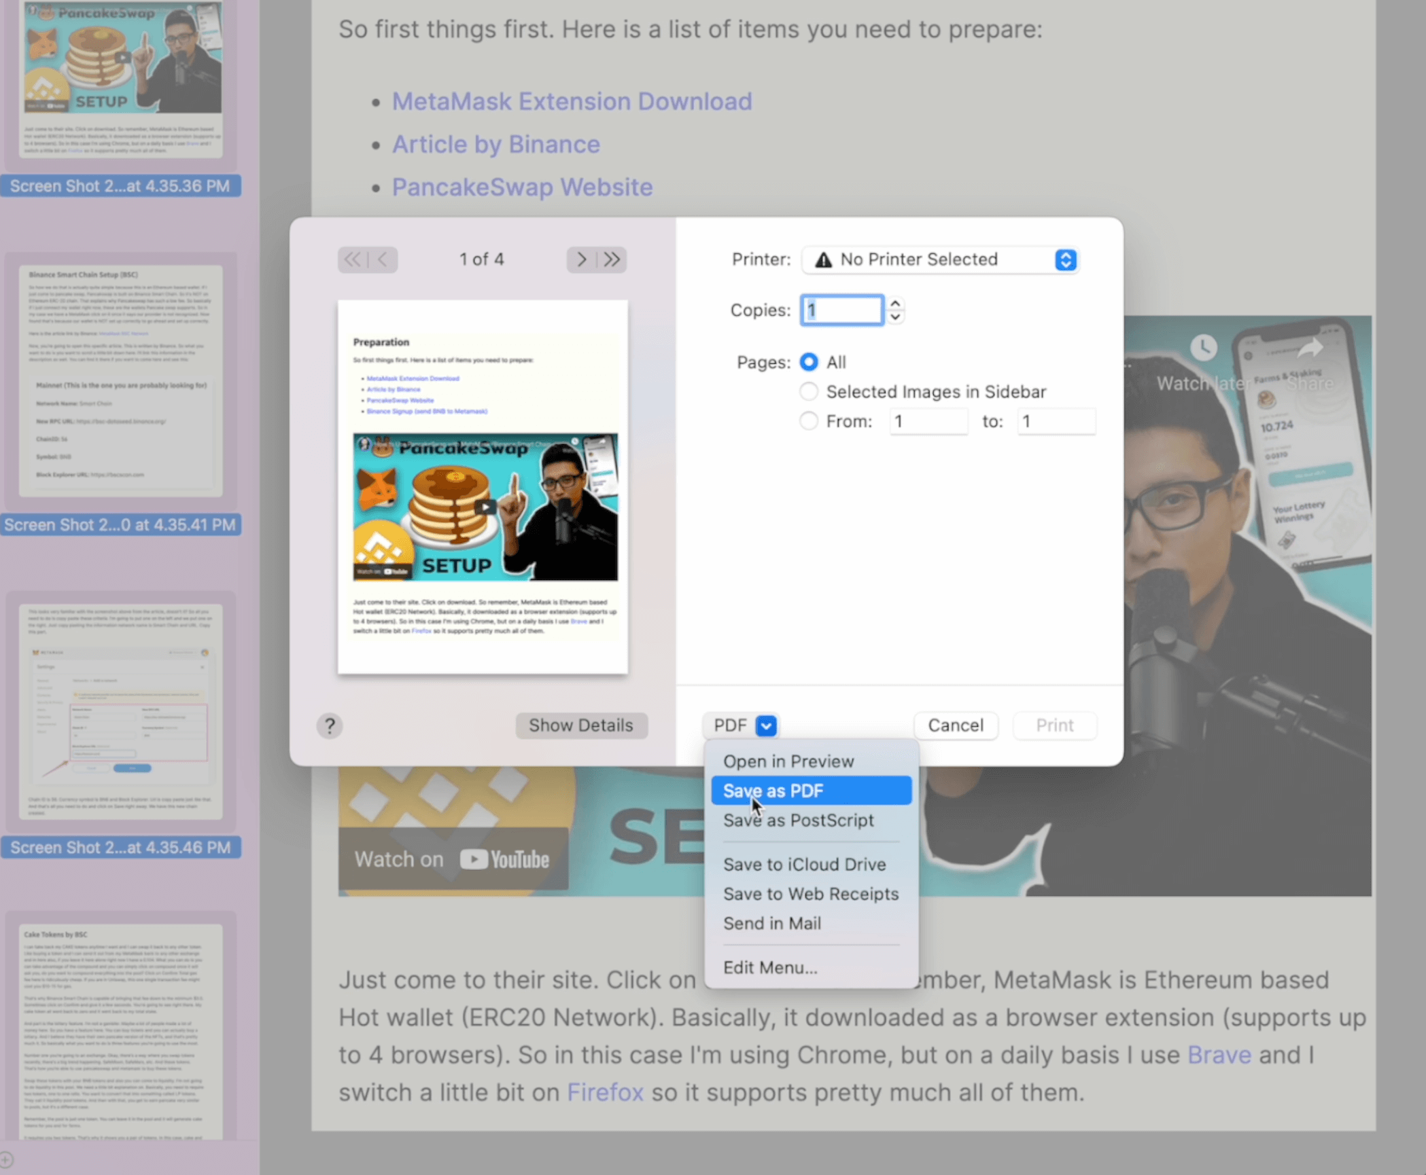Select the All pages radio button
This screenshot has width=1426, height=1175.
pyautogui.click(x=809, y=362)
